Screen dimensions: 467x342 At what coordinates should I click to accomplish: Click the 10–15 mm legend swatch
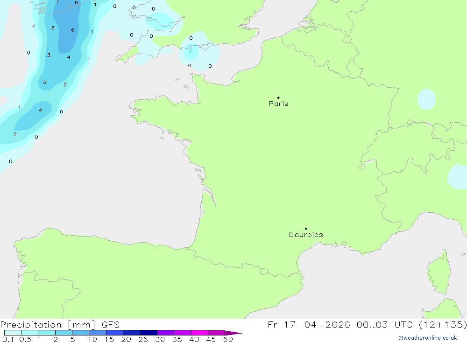click(98, 333)
